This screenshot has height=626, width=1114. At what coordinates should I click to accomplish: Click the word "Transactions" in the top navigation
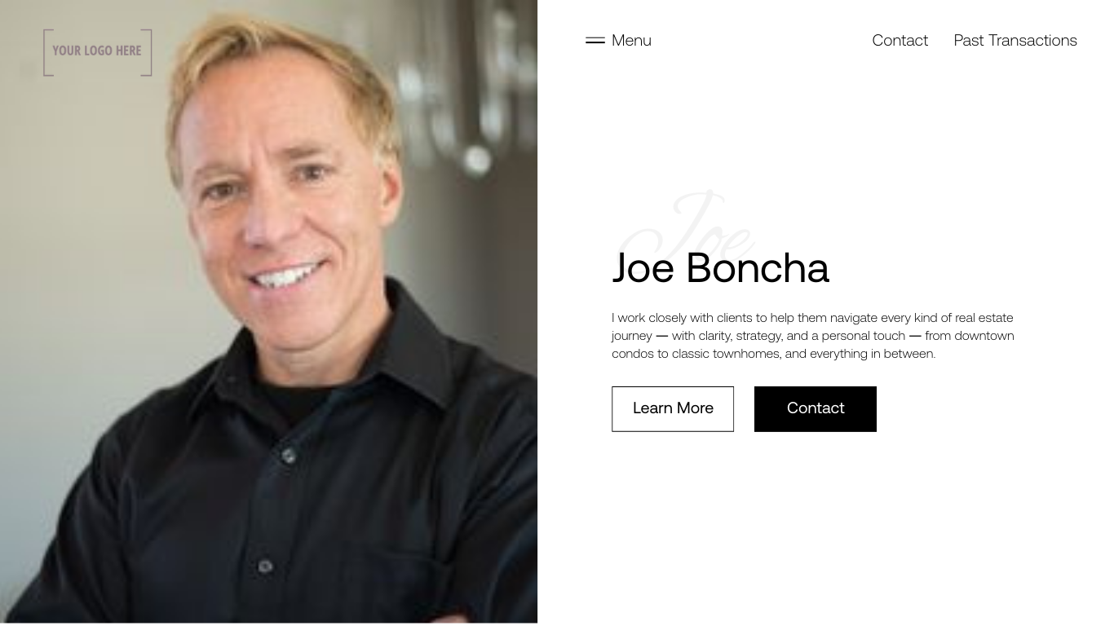[x=1032, y=40]
